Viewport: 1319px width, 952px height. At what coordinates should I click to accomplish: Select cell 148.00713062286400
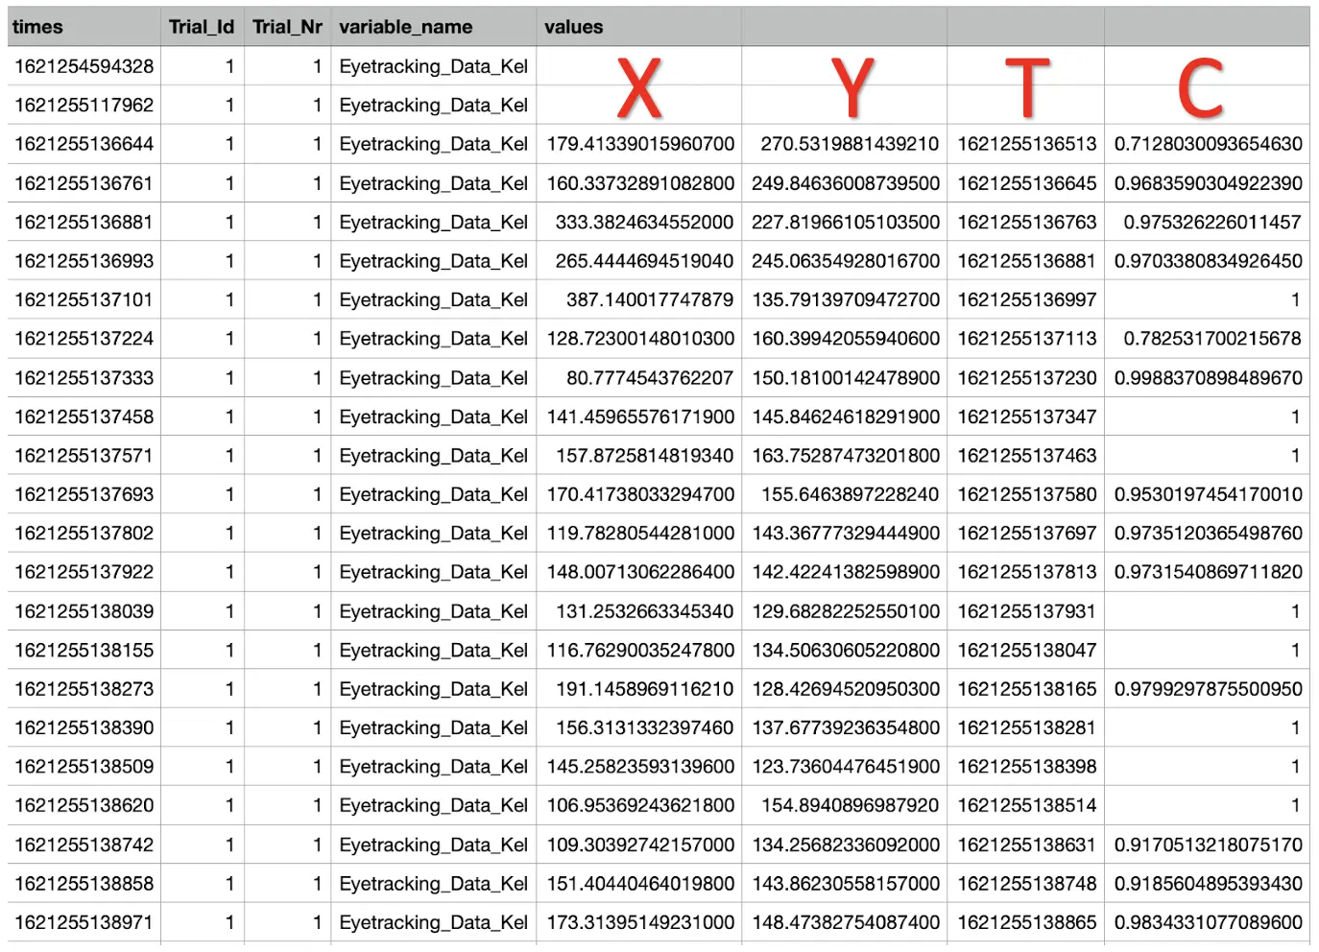click(x=638, y=572)
